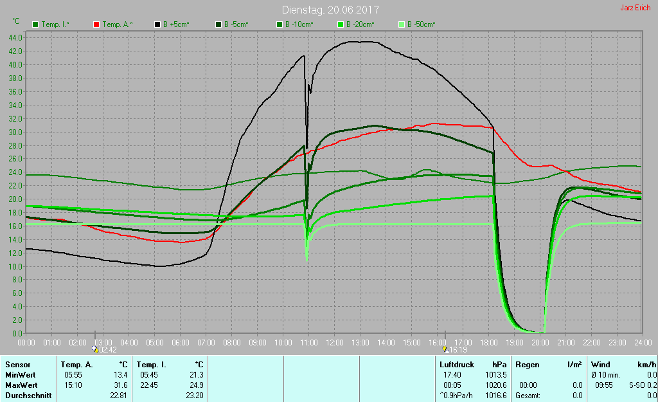
Task: Click the '02:42' time marker label
Action: pos(108,349)
